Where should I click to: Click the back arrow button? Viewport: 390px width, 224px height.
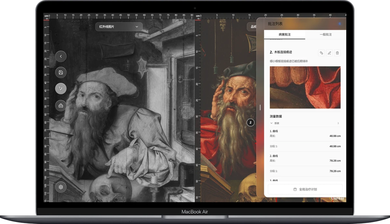tap(61, 56)
